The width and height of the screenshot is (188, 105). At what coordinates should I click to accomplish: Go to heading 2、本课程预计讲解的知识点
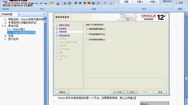[20, 23]
